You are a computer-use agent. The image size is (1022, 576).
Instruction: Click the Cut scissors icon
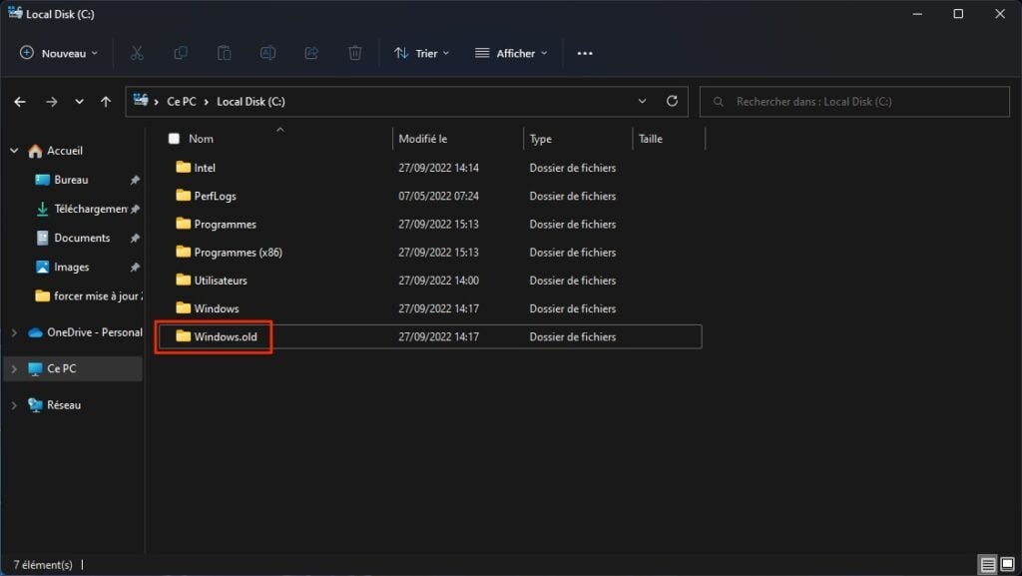click(x=137, y=54)
